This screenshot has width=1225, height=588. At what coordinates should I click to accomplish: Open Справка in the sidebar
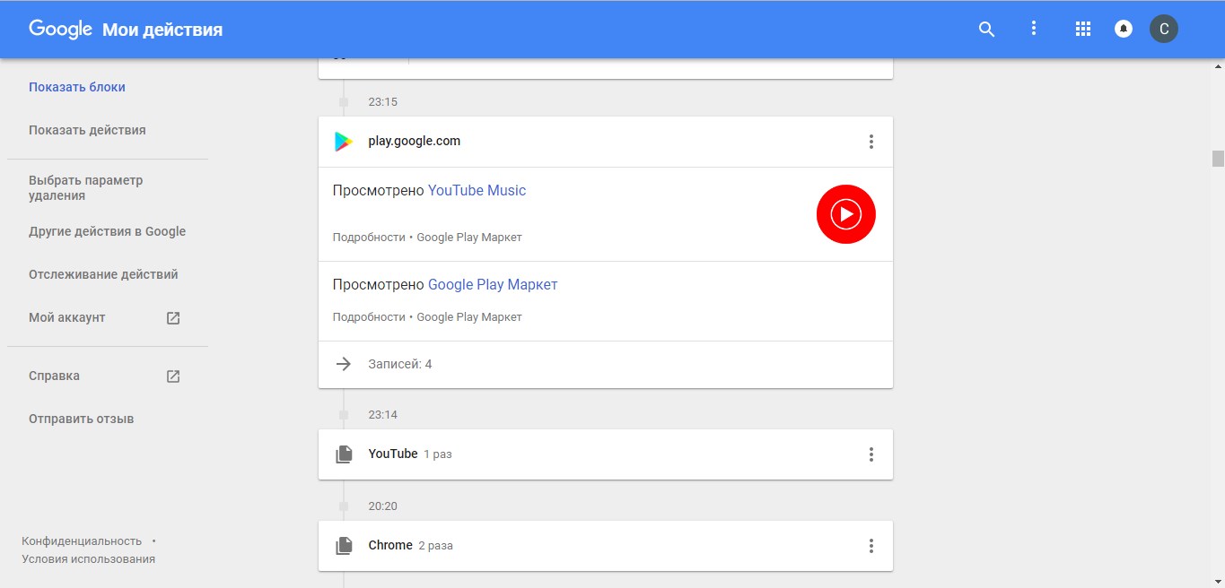click(x=54, y=376)
